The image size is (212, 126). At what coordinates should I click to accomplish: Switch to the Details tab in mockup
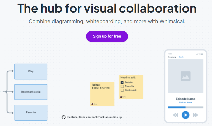(x=181, y=57)
